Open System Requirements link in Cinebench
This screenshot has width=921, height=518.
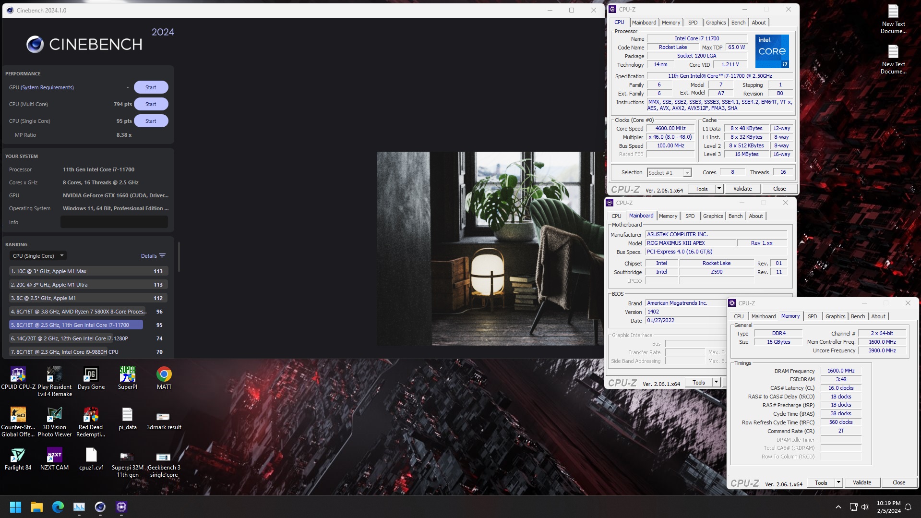(x=47, y=87)
